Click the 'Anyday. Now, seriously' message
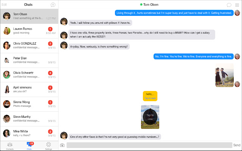 tap(99, 46)
